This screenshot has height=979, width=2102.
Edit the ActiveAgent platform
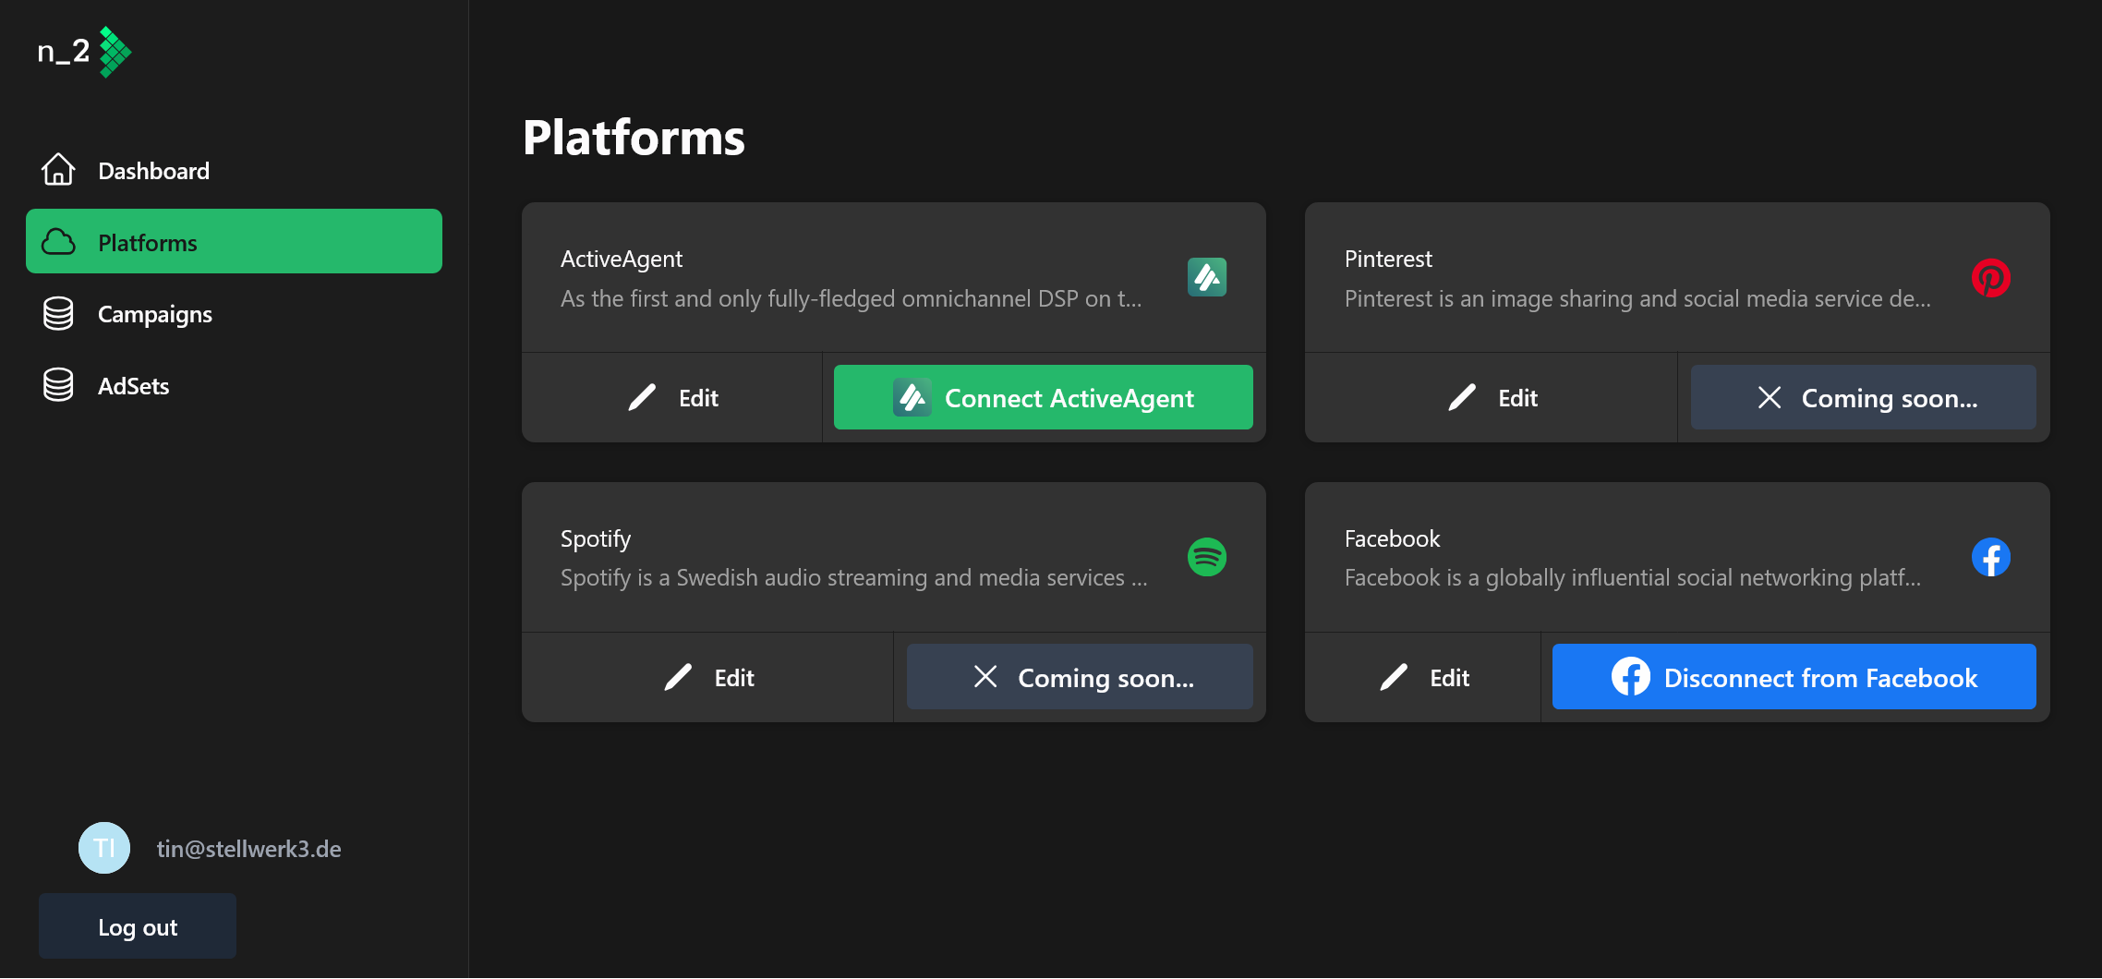click(x=672, y=398)
